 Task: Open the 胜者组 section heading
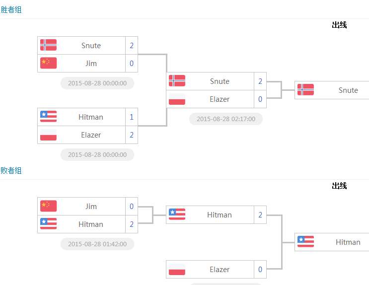click(x=11, y=9)
